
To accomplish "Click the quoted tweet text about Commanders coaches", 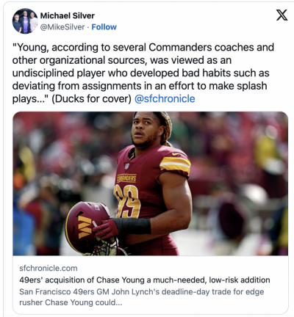I will [143, 73].
